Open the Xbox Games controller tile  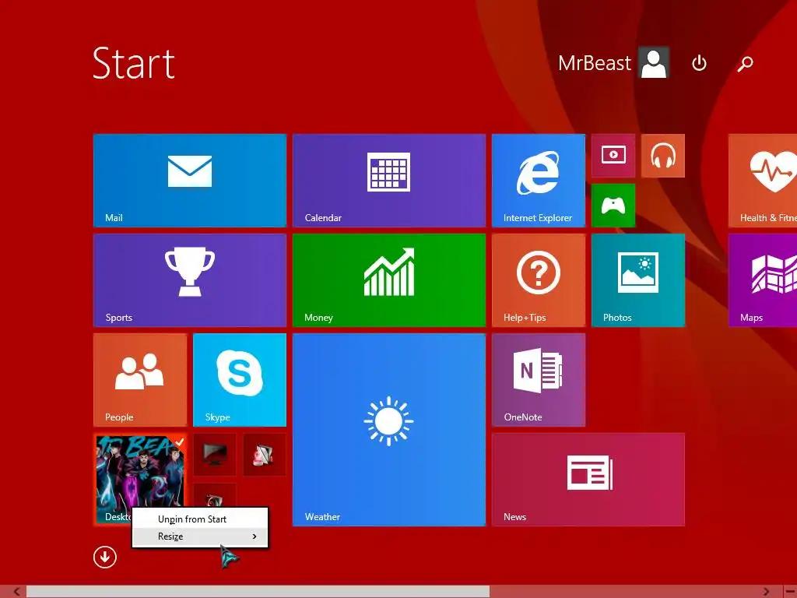(x=613, y=206)
